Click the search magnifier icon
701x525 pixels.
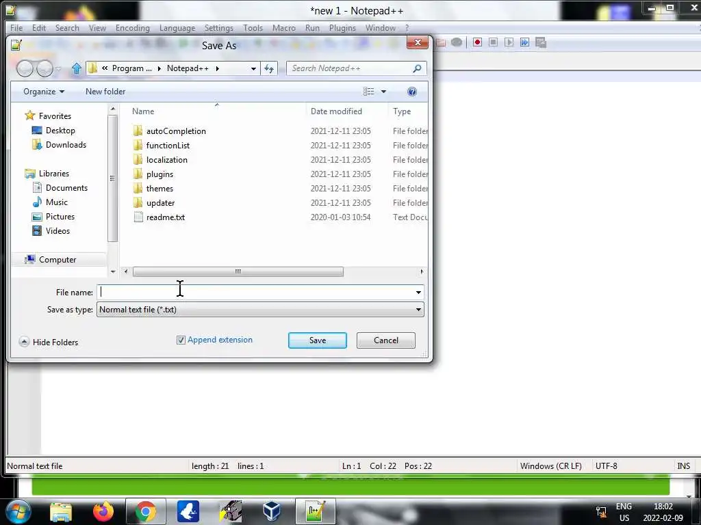[x=417, y=68]
